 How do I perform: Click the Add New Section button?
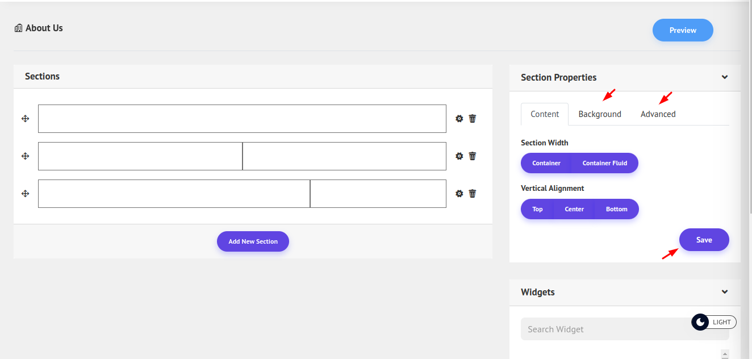[253, 241]
